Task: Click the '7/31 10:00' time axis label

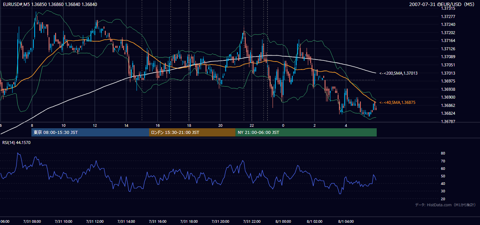Action: (x=63, y=221)
